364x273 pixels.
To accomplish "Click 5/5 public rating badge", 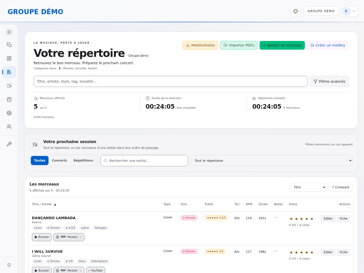I will click(215, 251).
